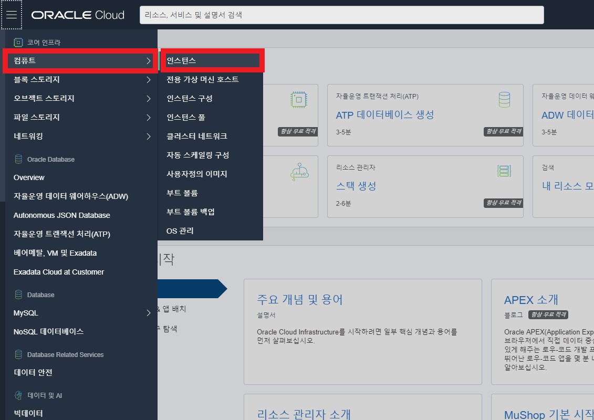Expand the 오브젝트 스토리지 chevron
This screenshot has height=420, width=594.
(149, 99)
